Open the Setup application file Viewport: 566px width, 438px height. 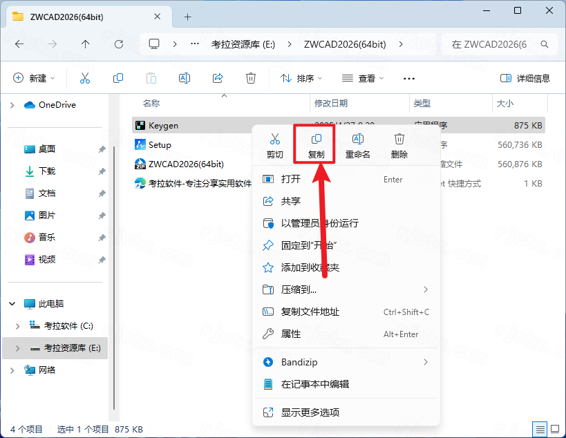(160, 145)
